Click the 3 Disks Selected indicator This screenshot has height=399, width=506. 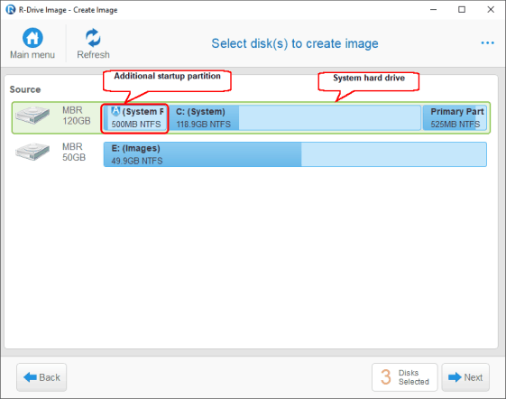(x=405, y=377)
